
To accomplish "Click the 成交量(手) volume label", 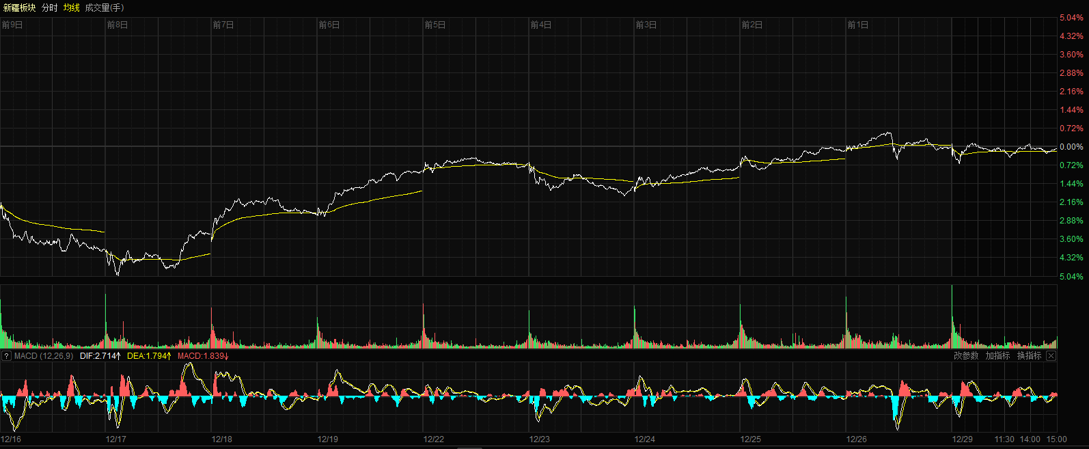I will click(x=105, y=8).
